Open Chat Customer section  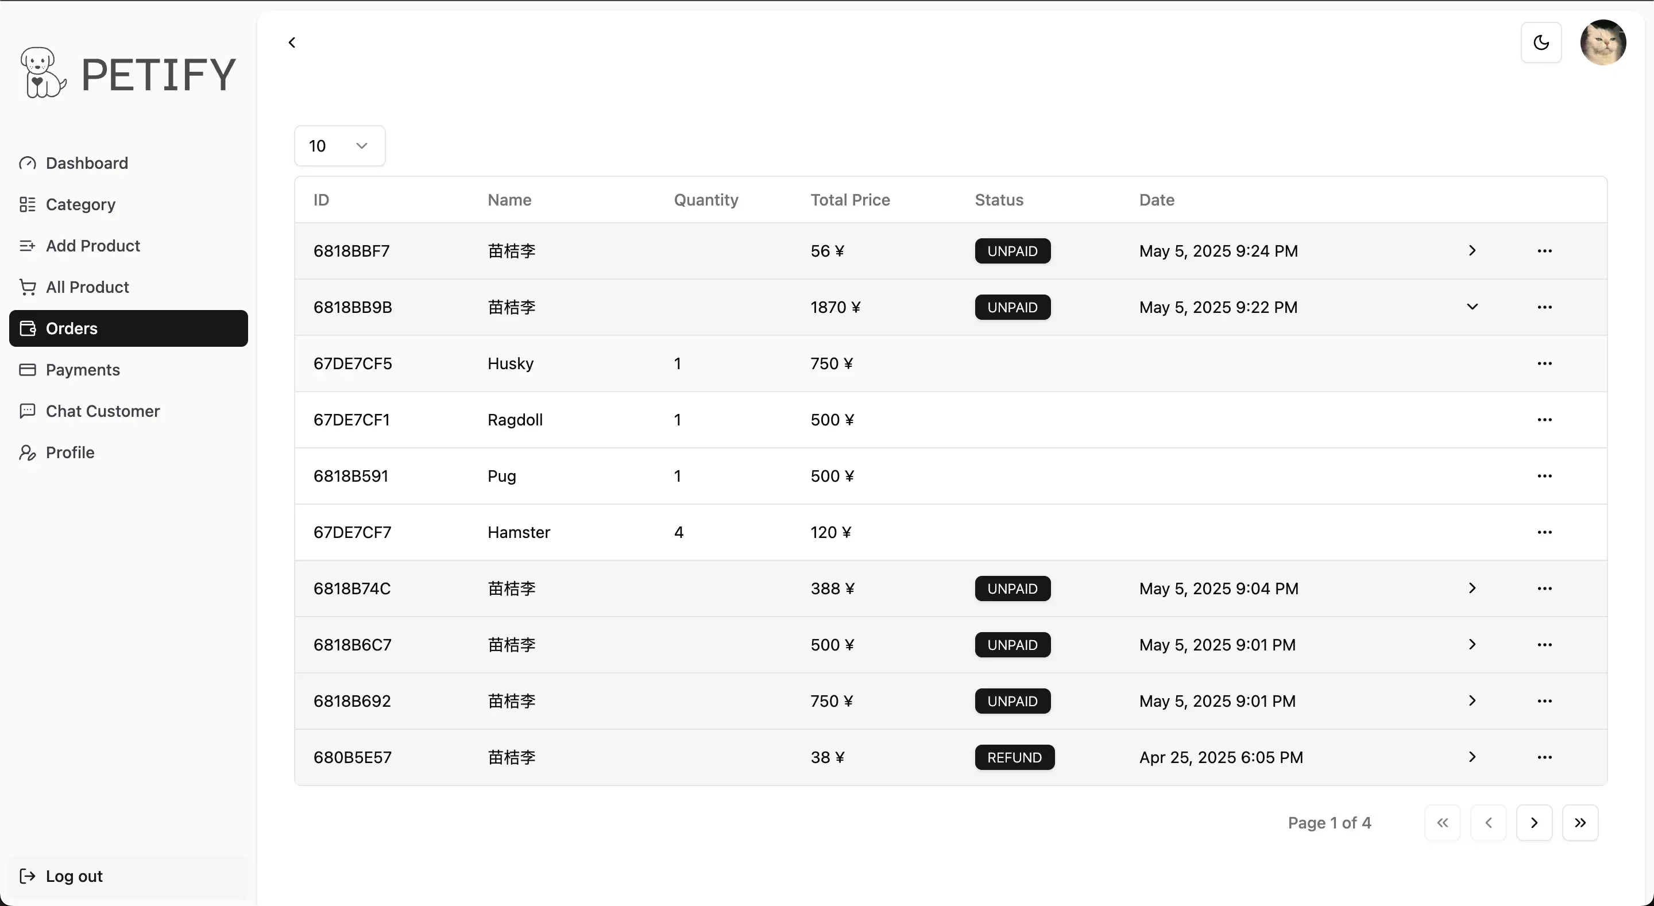coord(103,411)
